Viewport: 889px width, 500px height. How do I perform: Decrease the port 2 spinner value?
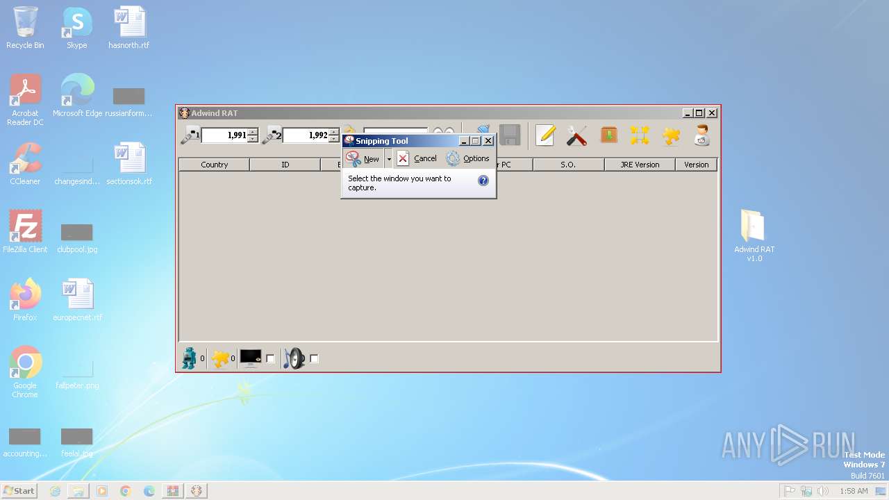click(x=334, y=139)
